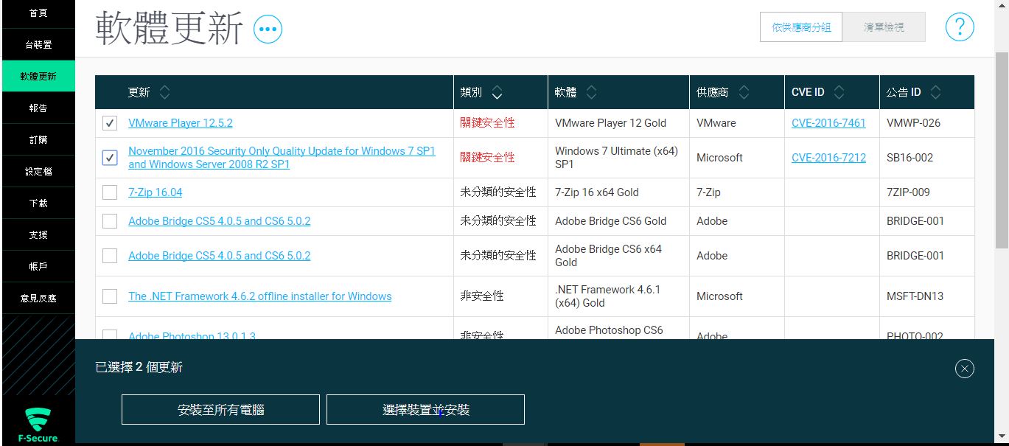Check Adobe Bridge CS6 x64 Gold row checkbox

pyautogui.click(x=110, y=256)
